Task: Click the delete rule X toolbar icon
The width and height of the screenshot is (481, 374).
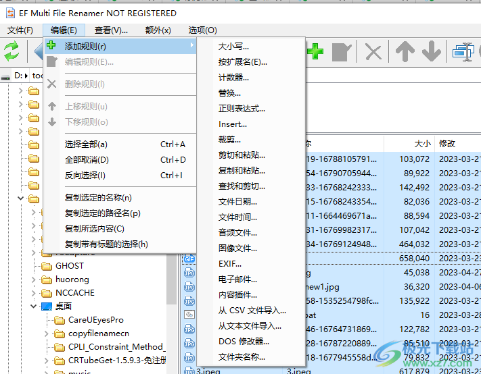Action: click(373, 52)
